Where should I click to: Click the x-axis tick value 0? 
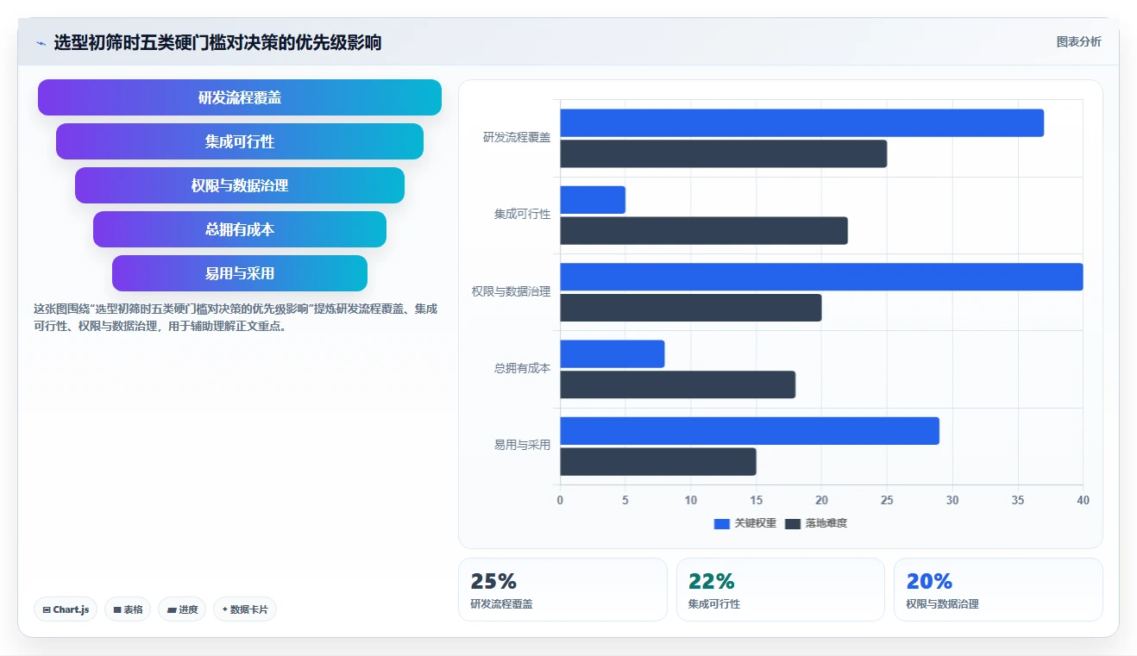pyautogui.click(x=560, y=501)
